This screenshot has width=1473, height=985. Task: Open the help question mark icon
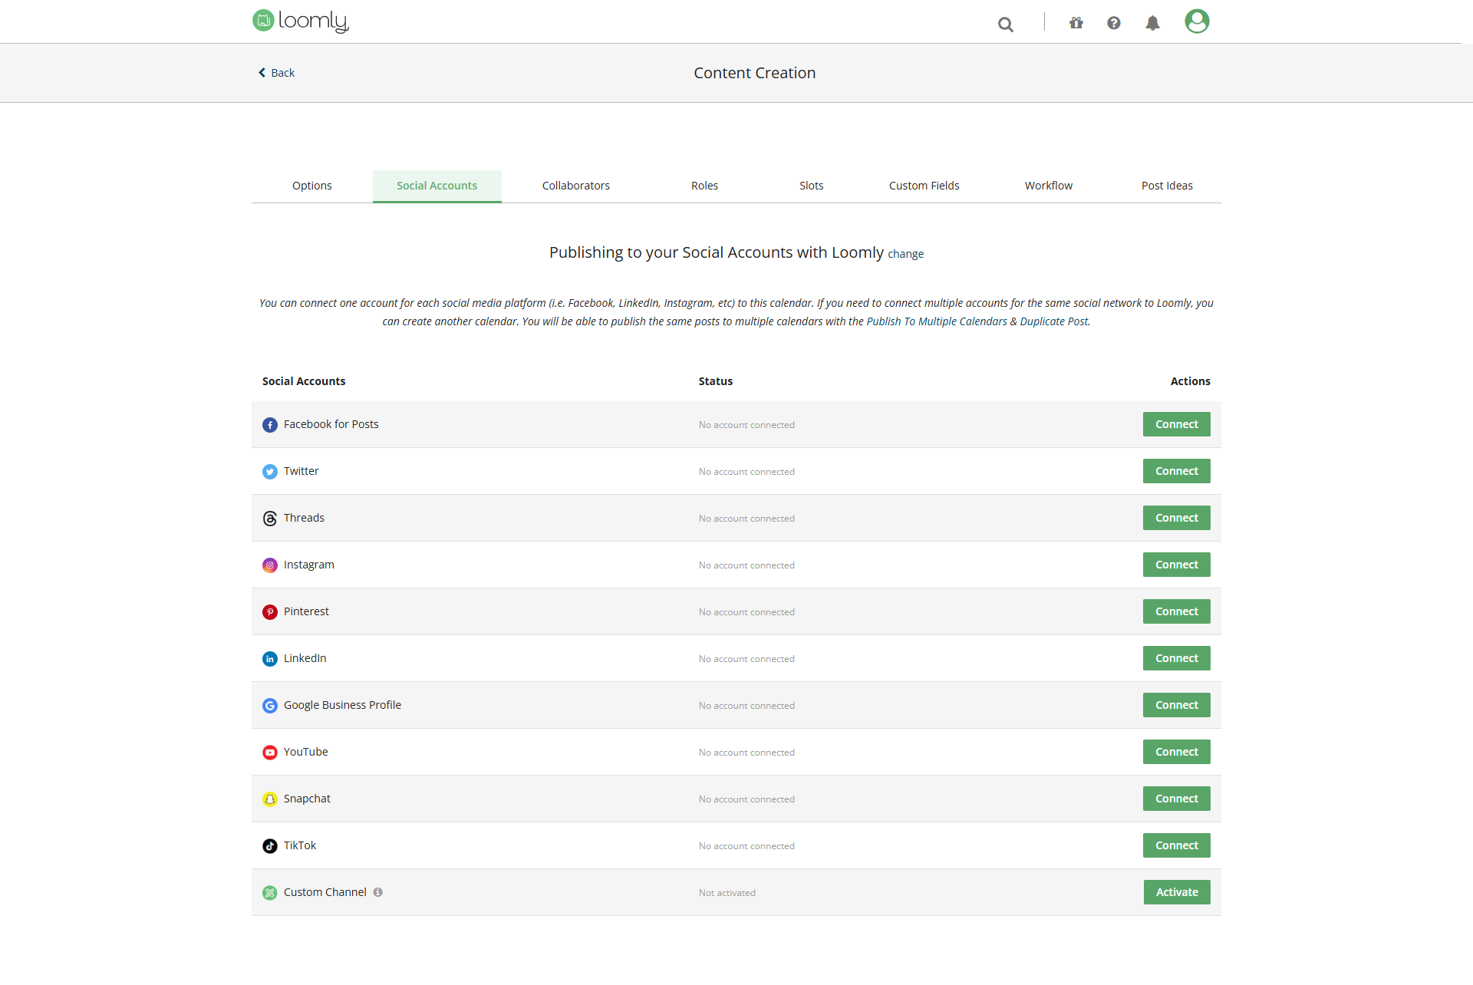pyautogui.click(x=1114, y=23)
